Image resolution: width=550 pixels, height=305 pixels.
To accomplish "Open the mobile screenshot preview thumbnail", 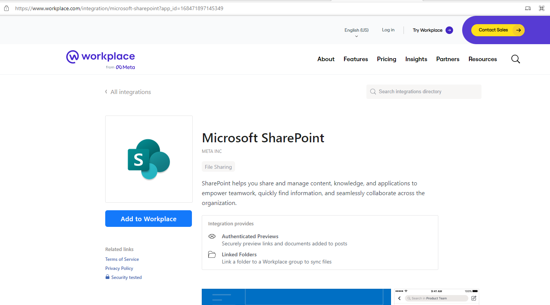I will (x=436, y=297).
